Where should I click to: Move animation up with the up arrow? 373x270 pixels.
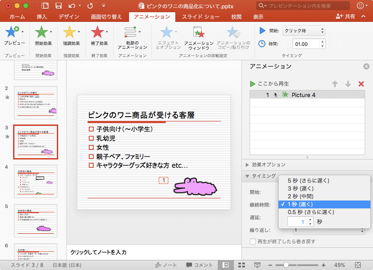[335, 84]
